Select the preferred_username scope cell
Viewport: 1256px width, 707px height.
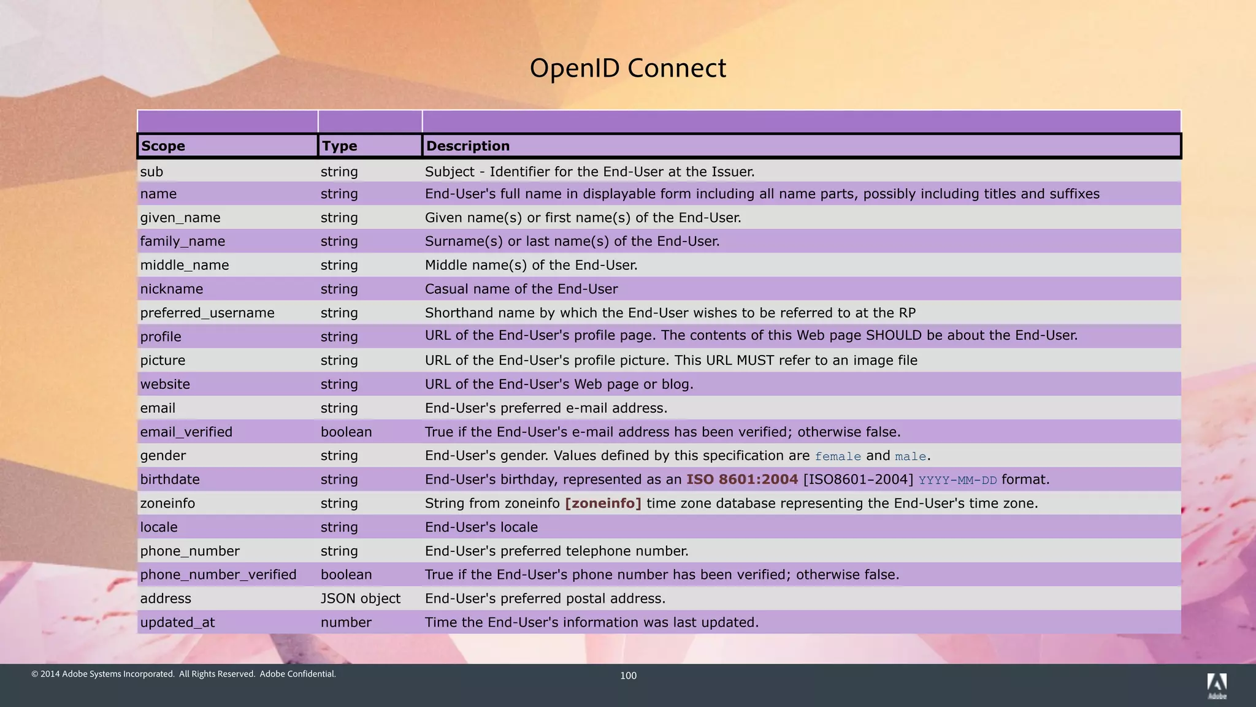207,313
